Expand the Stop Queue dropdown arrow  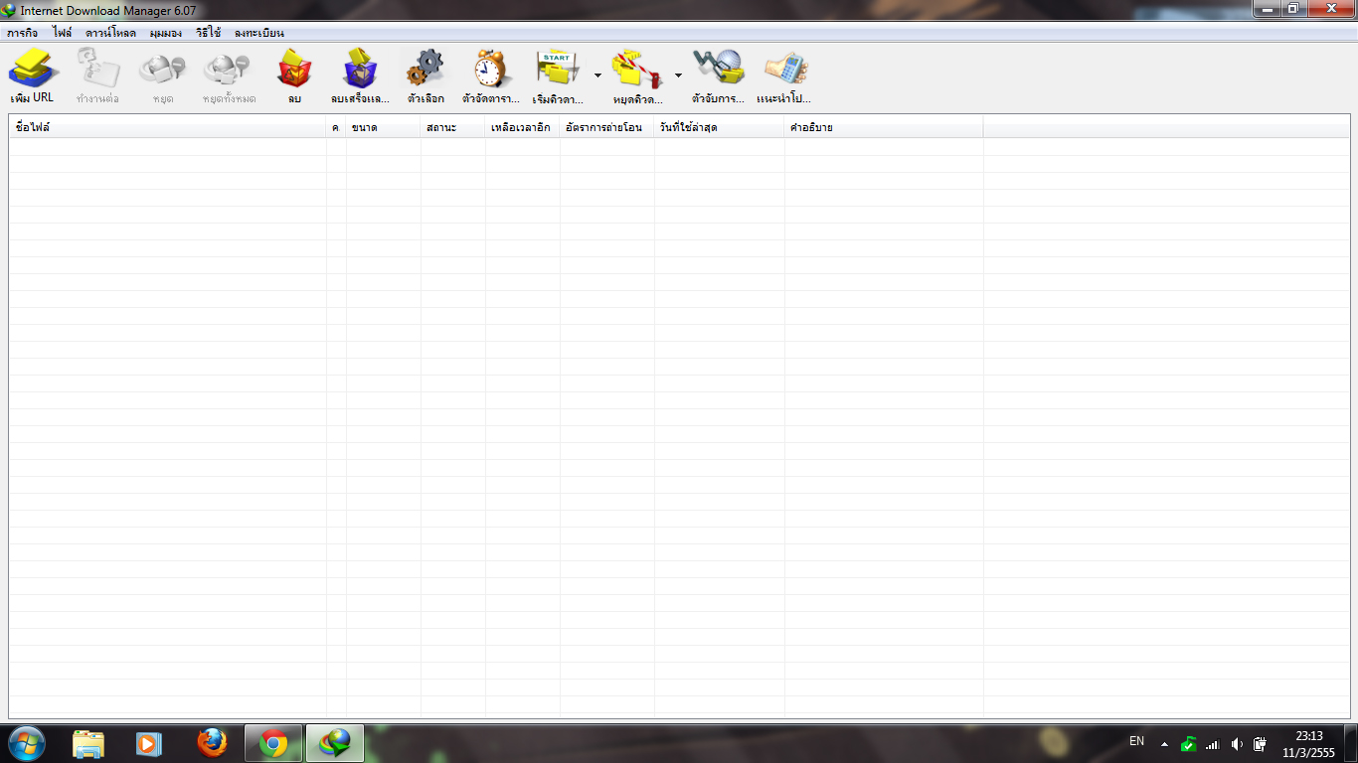point(679,74)
